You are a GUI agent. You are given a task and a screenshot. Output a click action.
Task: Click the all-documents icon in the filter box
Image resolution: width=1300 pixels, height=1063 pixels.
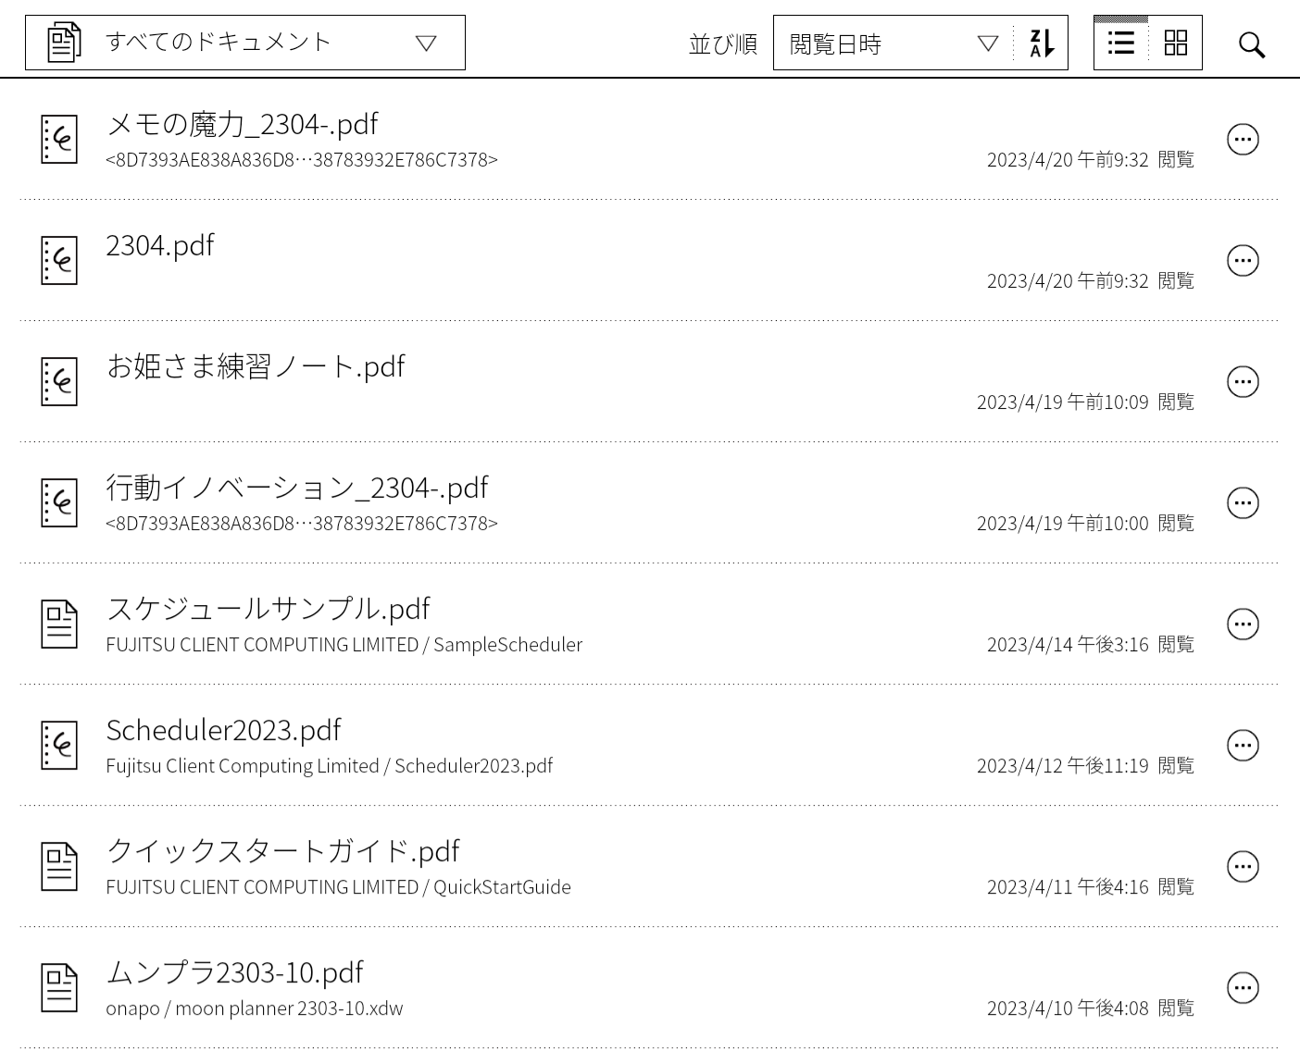pyautogui.click(x=64, y=43)
